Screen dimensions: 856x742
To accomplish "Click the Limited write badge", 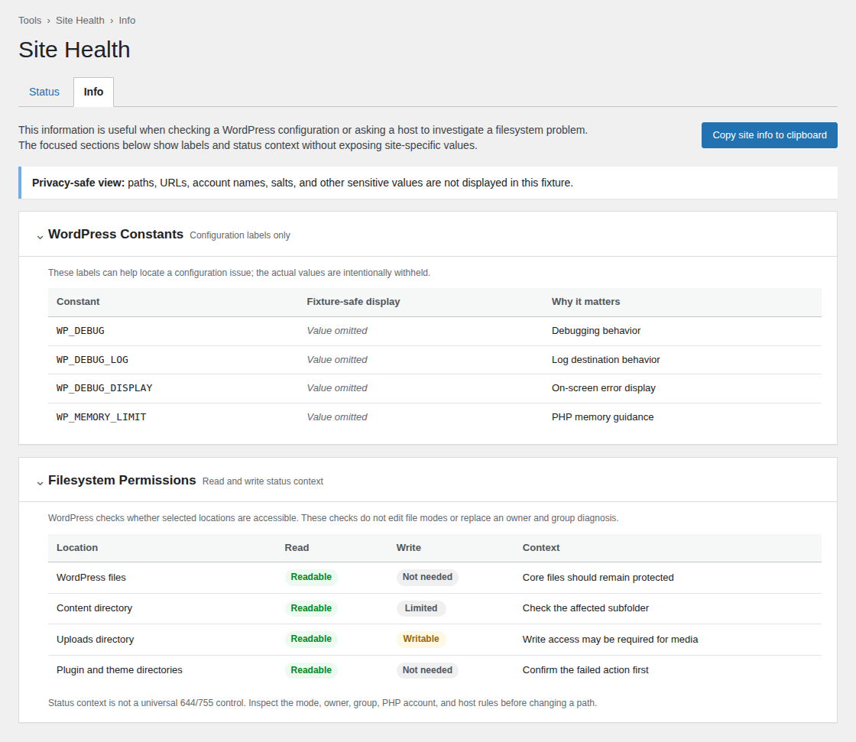I will tap(421, 608).
